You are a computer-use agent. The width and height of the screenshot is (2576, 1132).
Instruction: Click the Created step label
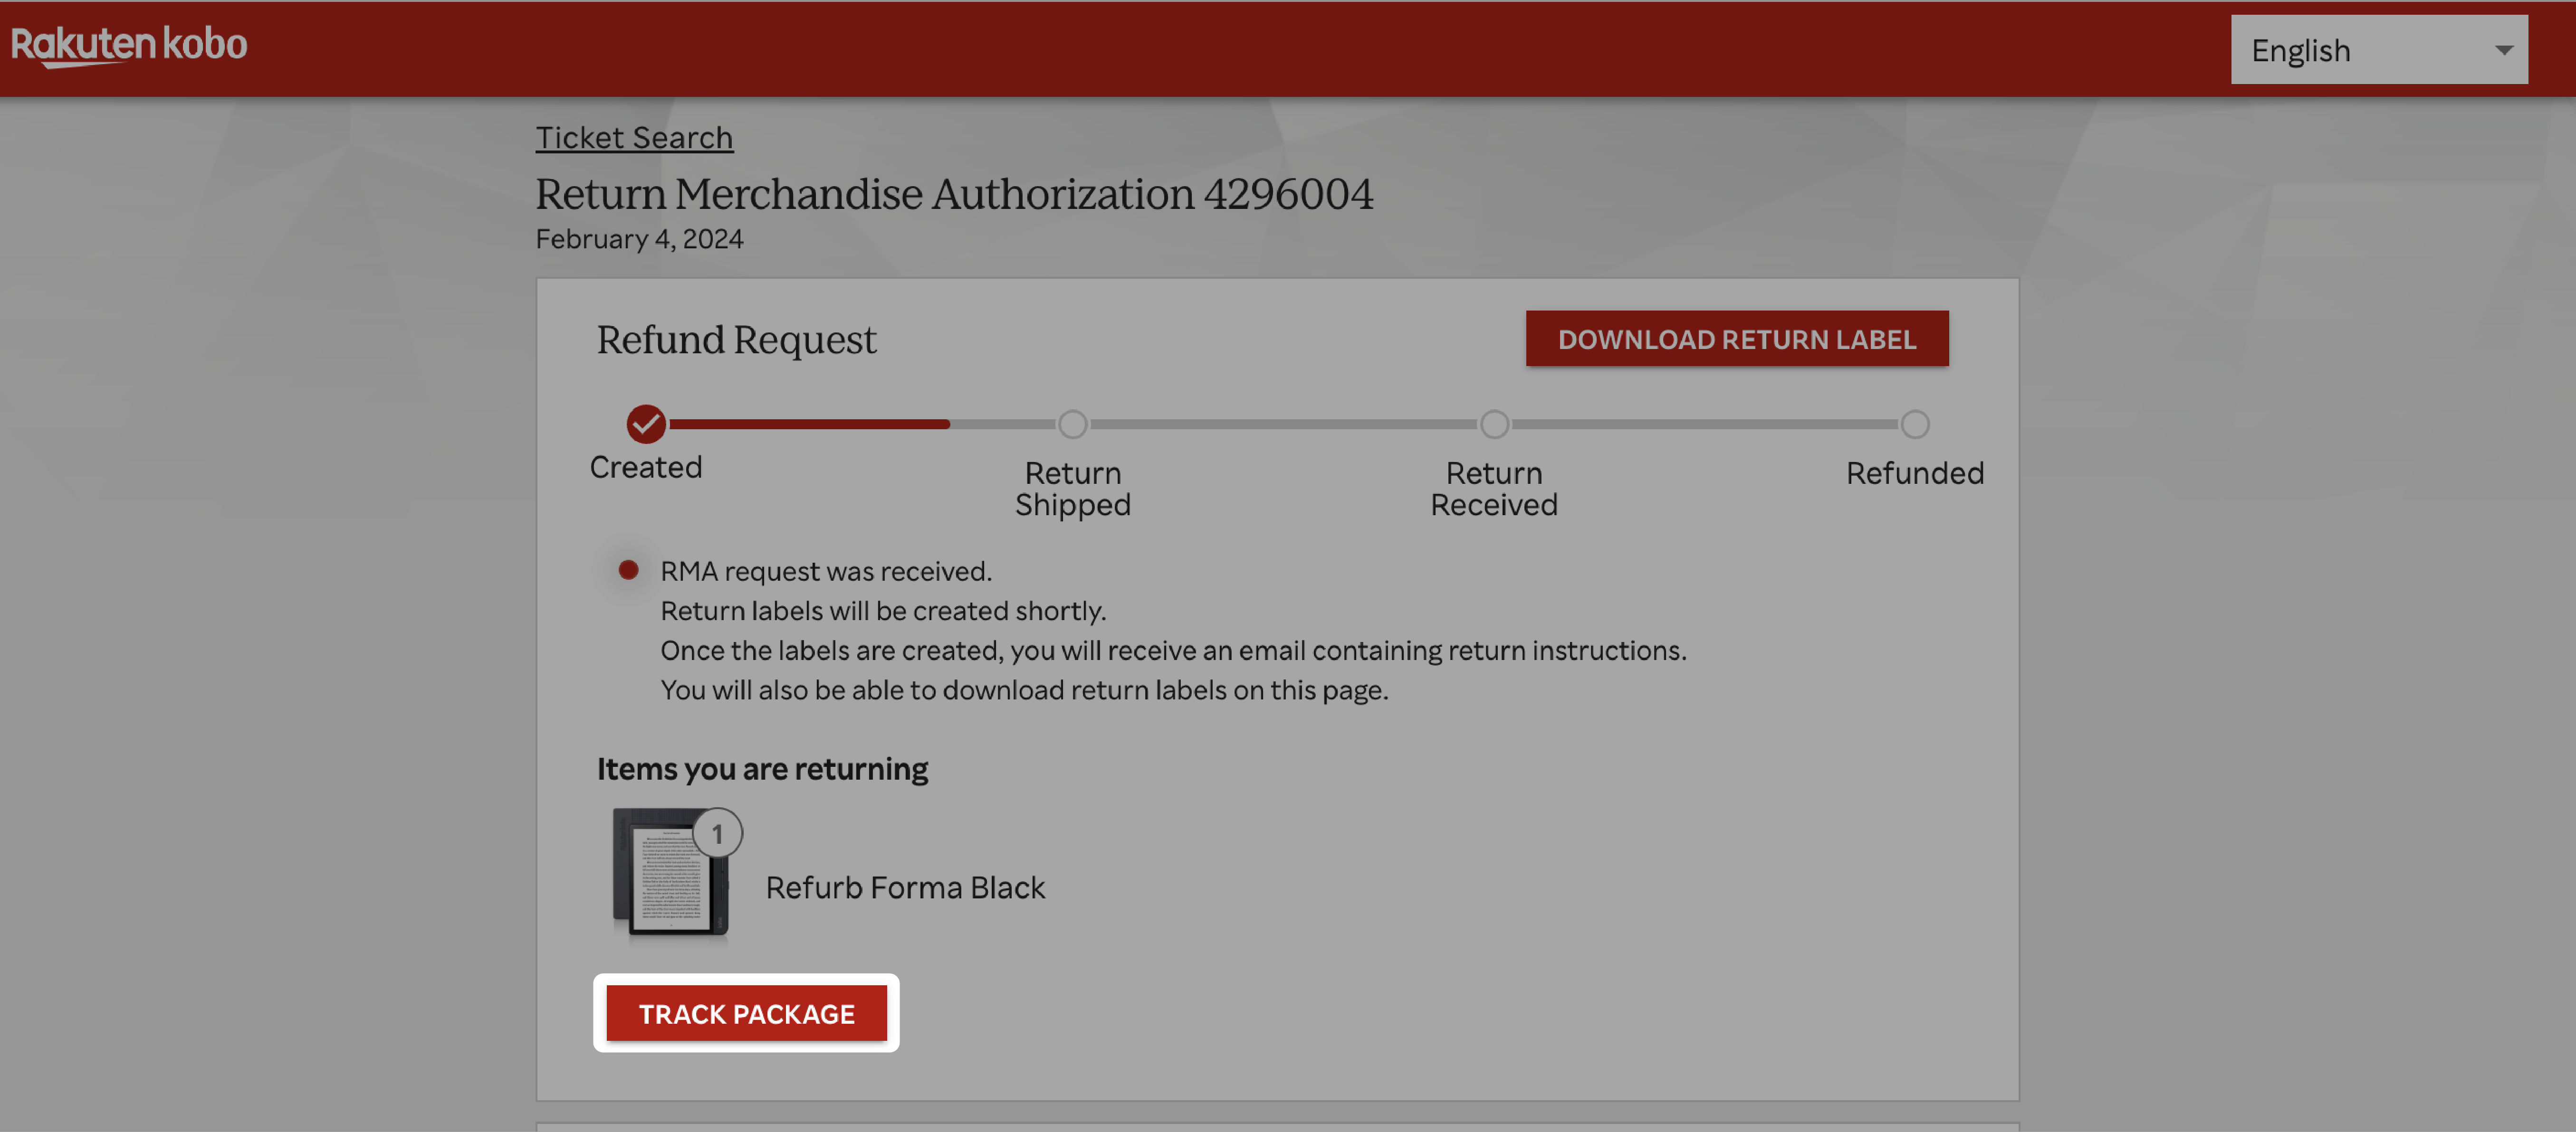pos(645,467)
